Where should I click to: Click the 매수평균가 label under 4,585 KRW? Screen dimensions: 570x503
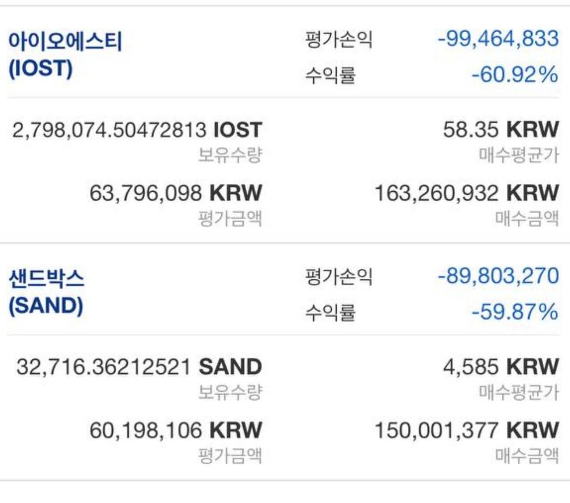pyautogui.click(x=518, y=392)
